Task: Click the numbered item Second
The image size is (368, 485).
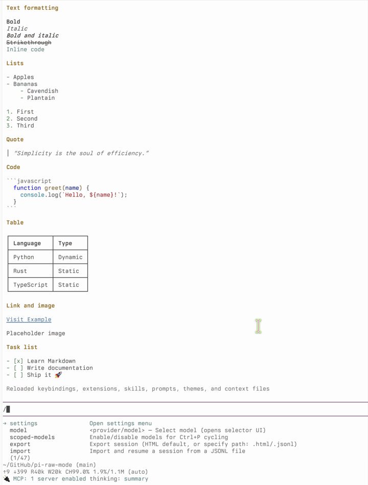Action: pos(27,119)
